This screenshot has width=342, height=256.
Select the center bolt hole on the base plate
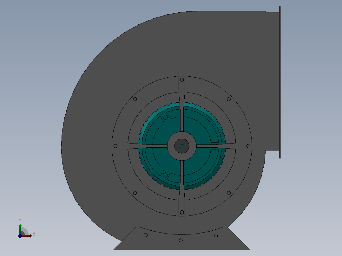coord(181,240)
